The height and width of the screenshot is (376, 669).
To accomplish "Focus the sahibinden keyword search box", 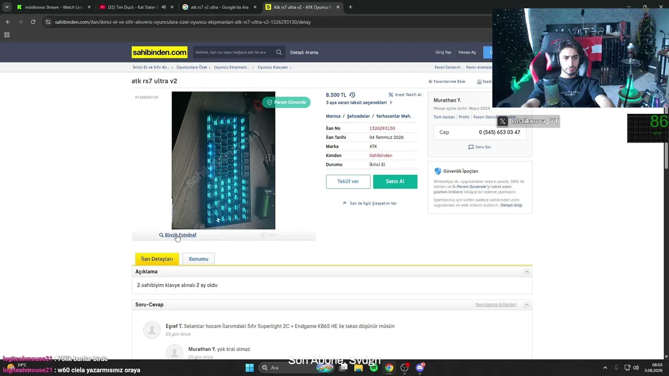I will click(234, 52).
